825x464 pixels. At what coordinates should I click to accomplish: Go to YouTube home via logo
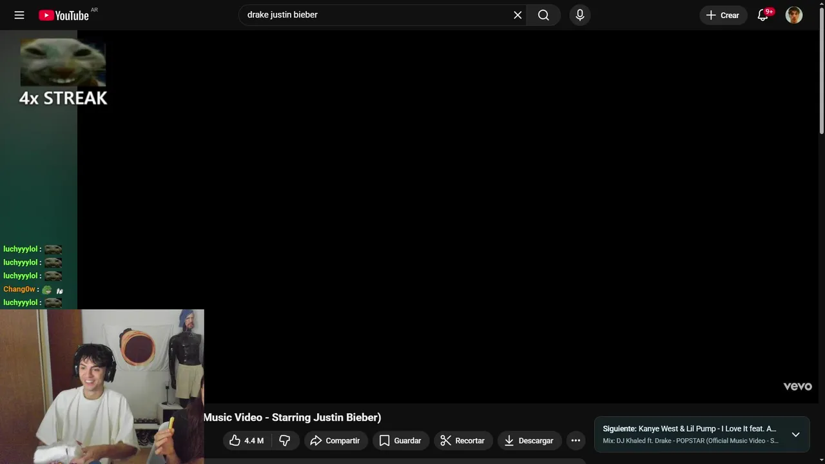[64, 15]
